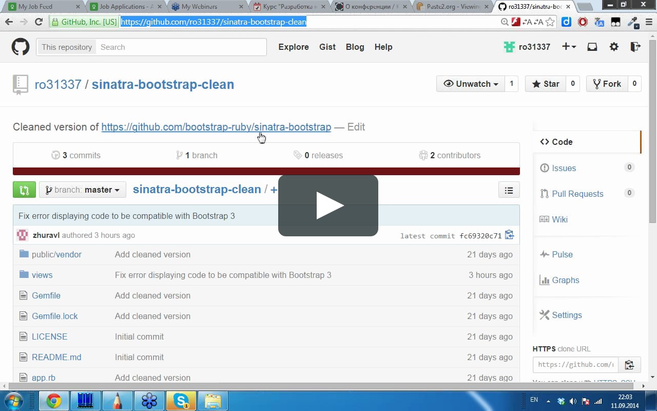This screenshot has width=657, height=411.
Task: Toggle the file list view icon
Action: point(509,190)
